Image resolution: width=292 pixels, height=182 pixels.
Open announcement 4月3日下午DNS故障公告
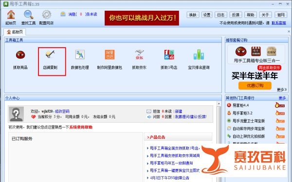pyautogui.click(x=169, y=178)
